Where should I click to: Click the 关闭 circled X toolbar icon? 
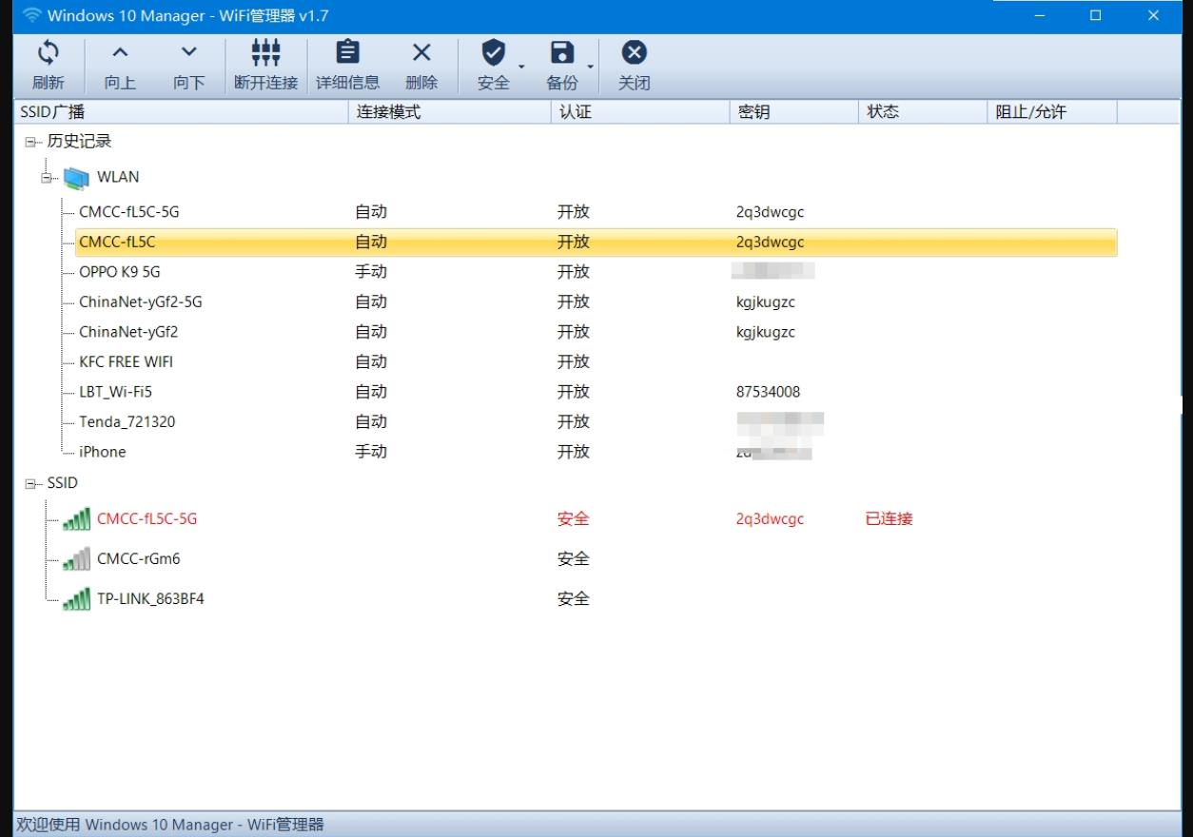click(x=634, y=52)
